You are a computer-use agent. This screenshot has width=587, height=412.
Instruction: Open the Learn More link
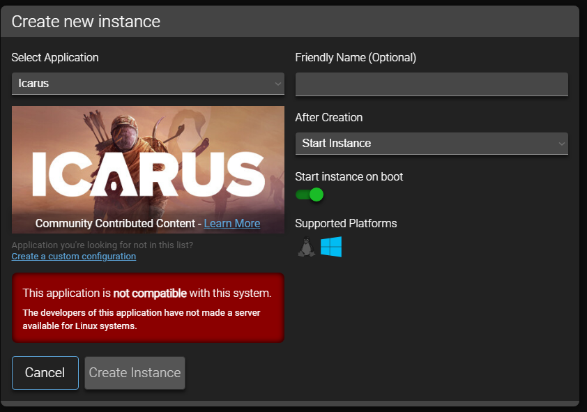tap(231, 223)
